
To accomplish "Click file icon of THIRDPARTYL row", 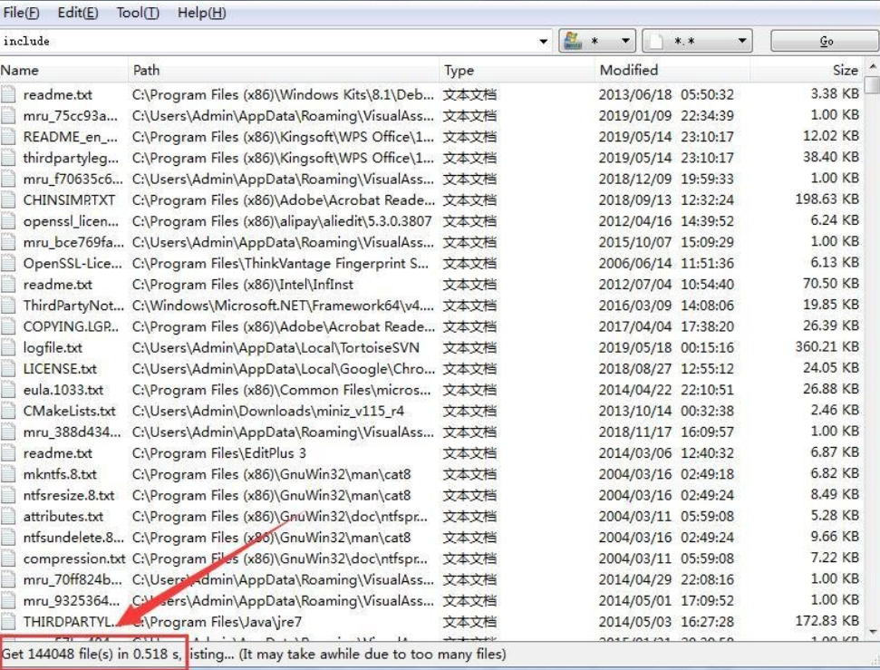I will (x=8, y=622).
